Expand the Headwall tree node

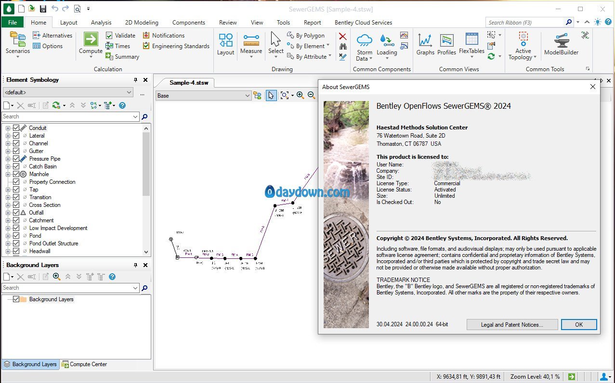(8, 251)
